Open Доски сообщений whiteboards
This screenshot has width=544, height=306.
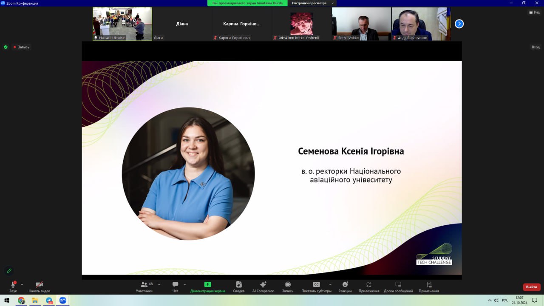point(398,287)
